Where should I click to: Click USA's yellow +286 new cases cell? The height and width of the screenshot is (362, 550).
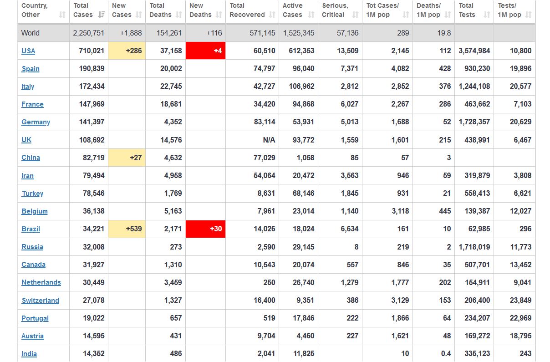click(x=127, y=51)
